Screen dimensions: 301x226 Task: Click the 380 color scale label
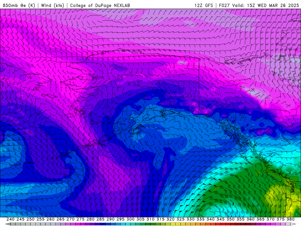point(290,219)
